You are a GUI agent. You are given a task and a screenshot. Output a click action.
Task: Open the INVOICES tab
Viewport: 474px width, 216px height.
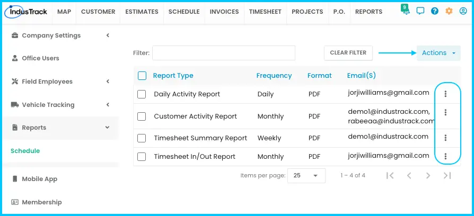224,12
